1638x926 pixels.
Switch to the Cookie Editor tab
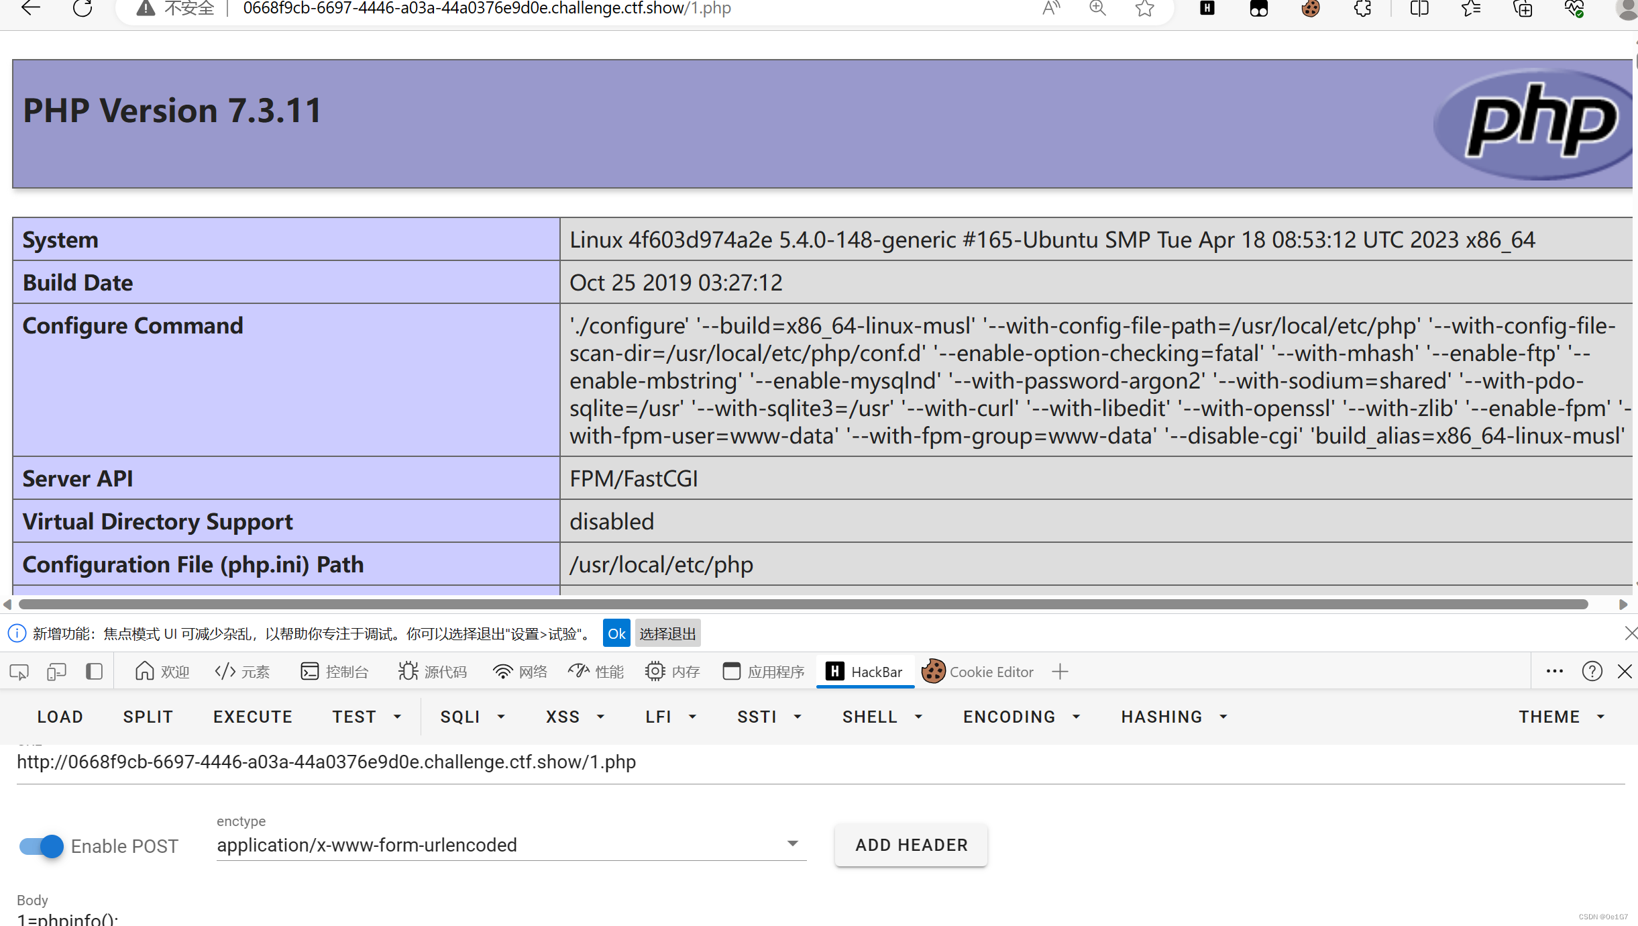[x=978, y=672]
